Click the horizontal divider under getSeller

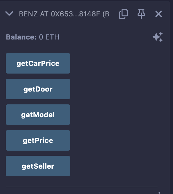(82, 187)
